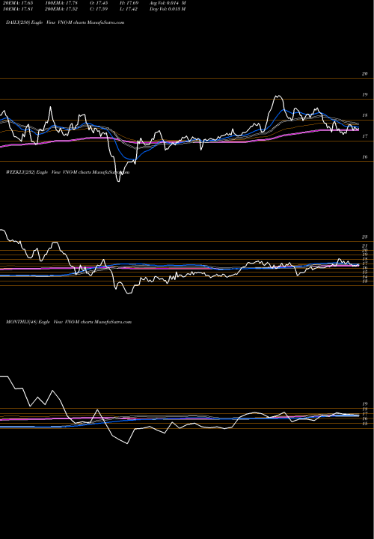The image size is (374, 539).
Task: Click the MONTHLY(48) chart title
Action: point(69,322)
